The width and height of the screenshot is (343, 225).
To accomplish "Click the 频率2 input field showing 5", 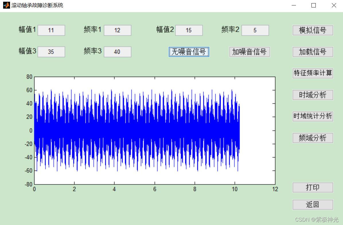I will [x=255, y=30].
